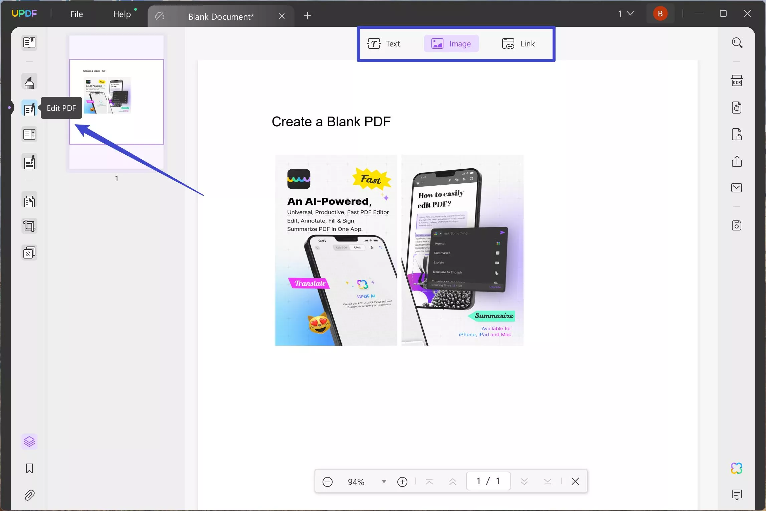Open the Protect PDF lock icon
Screen dimensions: 766x511
tap(737, 135)
